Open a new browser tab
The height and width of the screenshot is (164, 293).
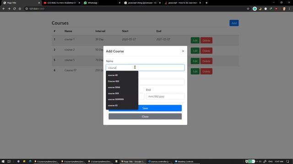pos(206,3)
